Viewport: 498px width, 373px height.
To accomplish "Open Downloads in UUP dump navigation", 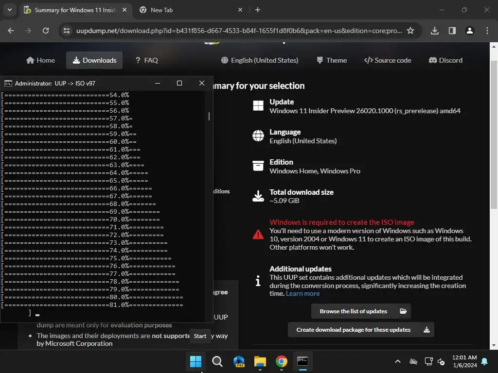I will coord(94,60).
